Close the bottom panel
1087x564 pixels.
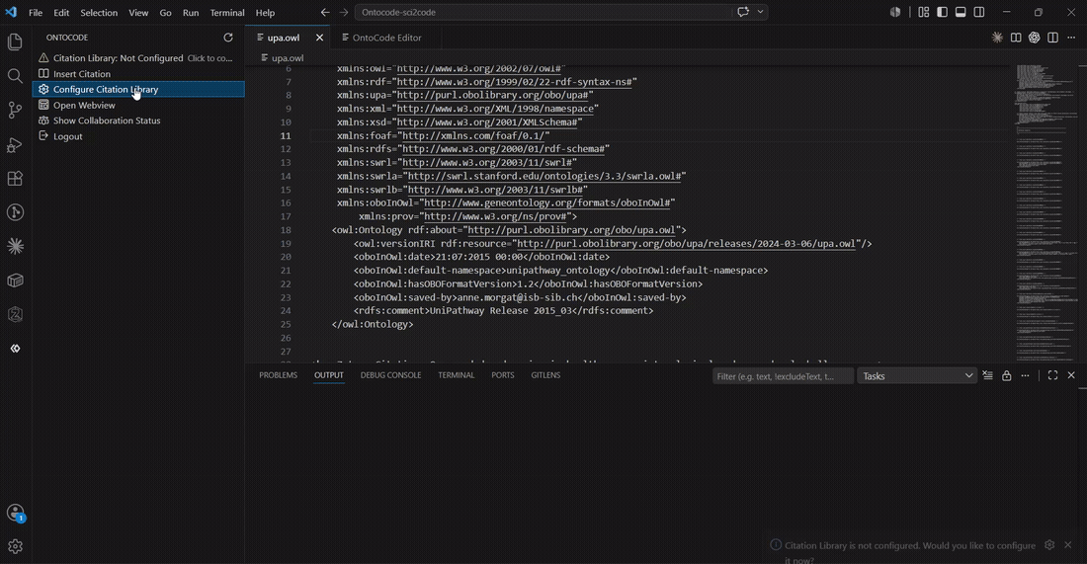(x=1071, y=375)
